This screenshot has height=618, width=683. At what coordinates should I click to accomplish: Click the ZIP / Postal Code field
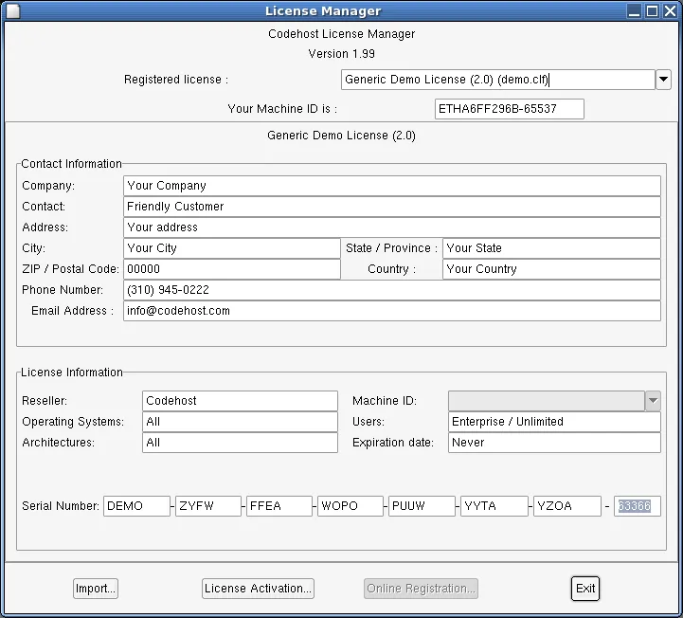tap(232, 269)
